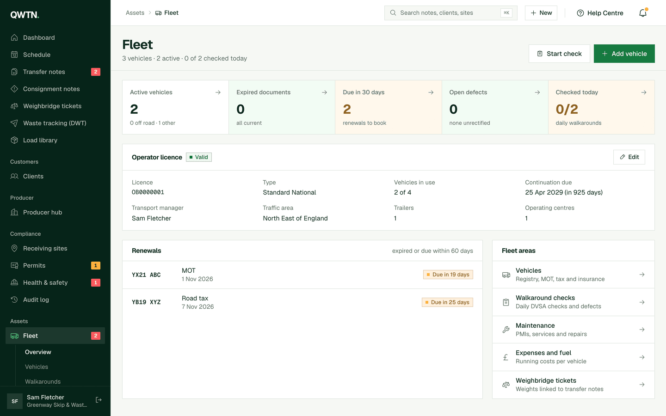The image size is (666, 416).
Task: Open the Active vehicles card arrow
Action: coord(218,92)
